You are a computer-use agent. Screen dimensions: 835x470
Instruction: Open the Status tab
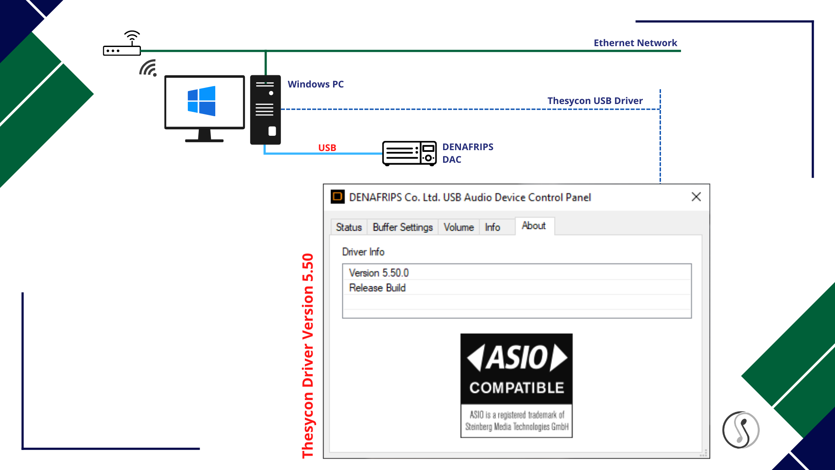(348, 227)
